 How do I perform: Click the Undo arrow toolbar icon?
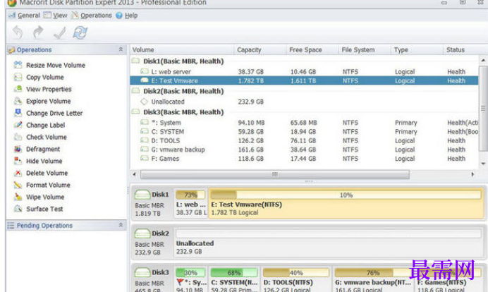(x=18, y=32)
